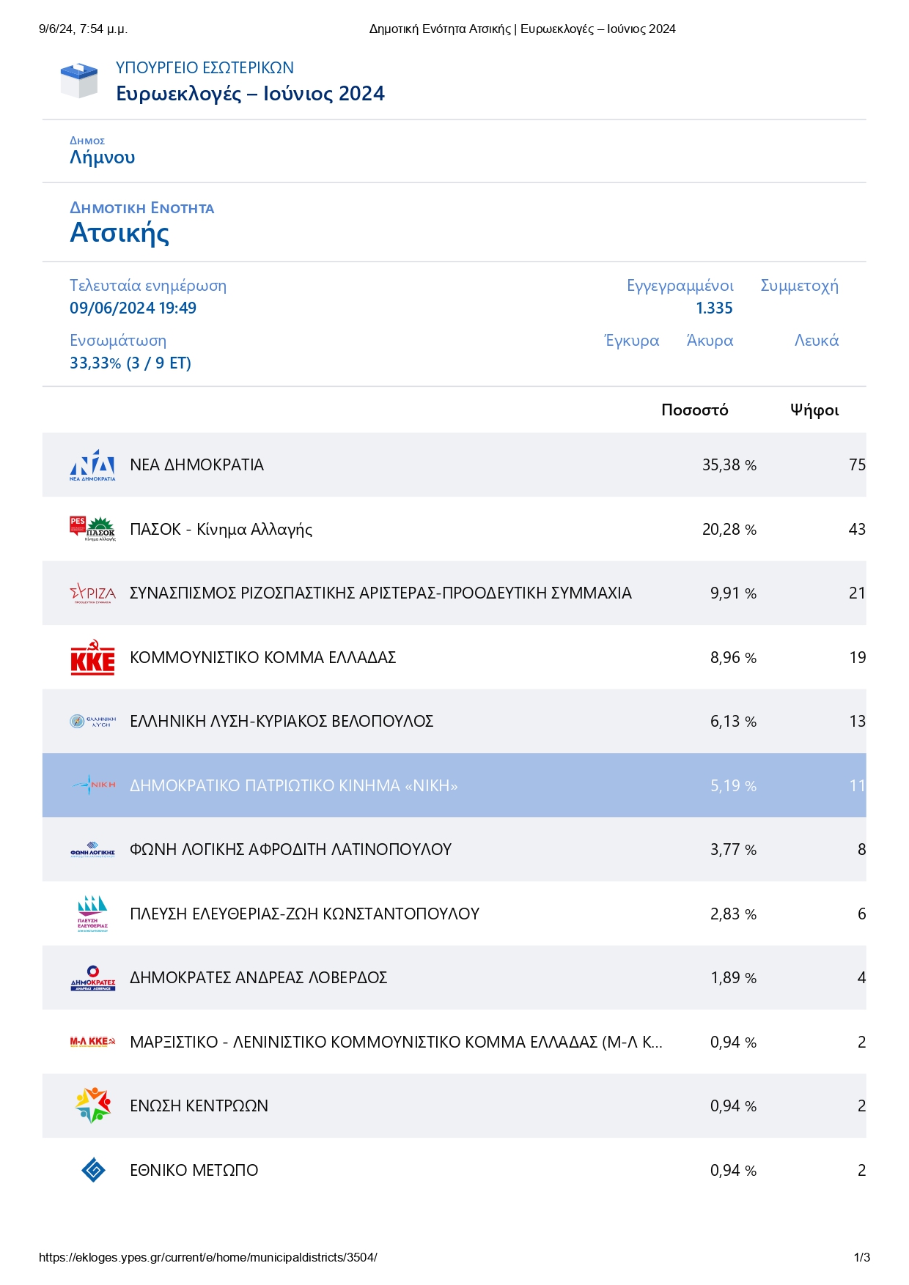Click the Ψήφοι column header
Image resolution: width=909 pixels, height=1285 pixels.
click(814, 410)
